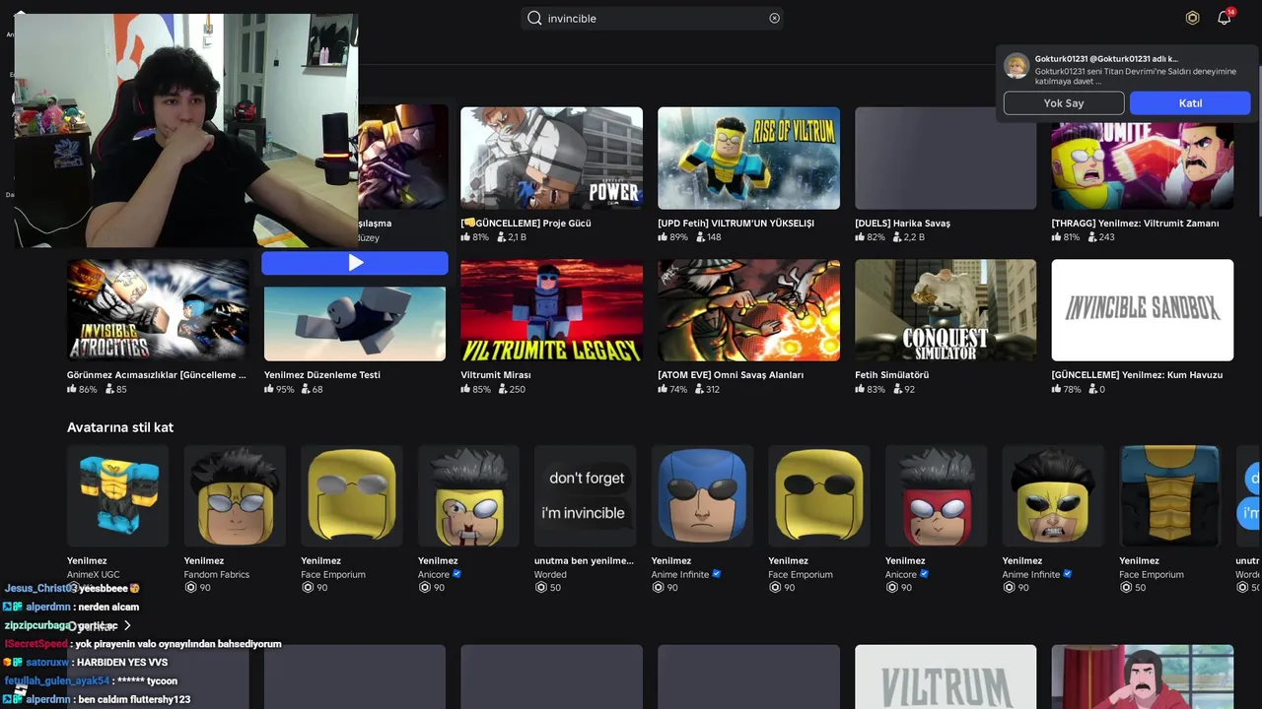Open [DUELS] Harika Savaş game title
The image size is (1262, 709).
coord(902,224)
